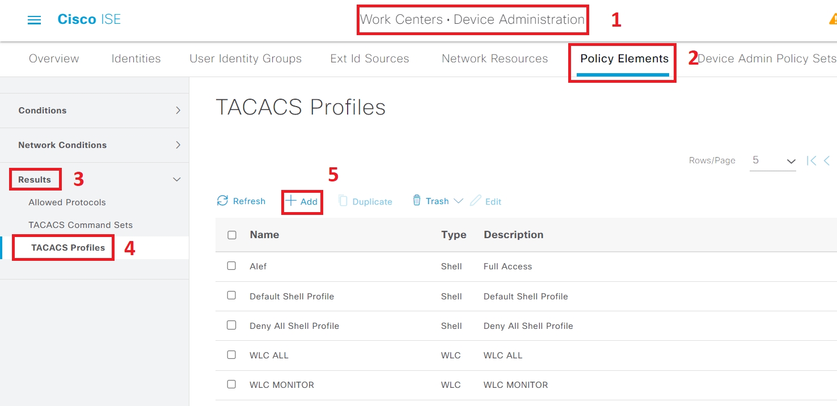Click the WLC MONITOR profile name

pos(282,385)
